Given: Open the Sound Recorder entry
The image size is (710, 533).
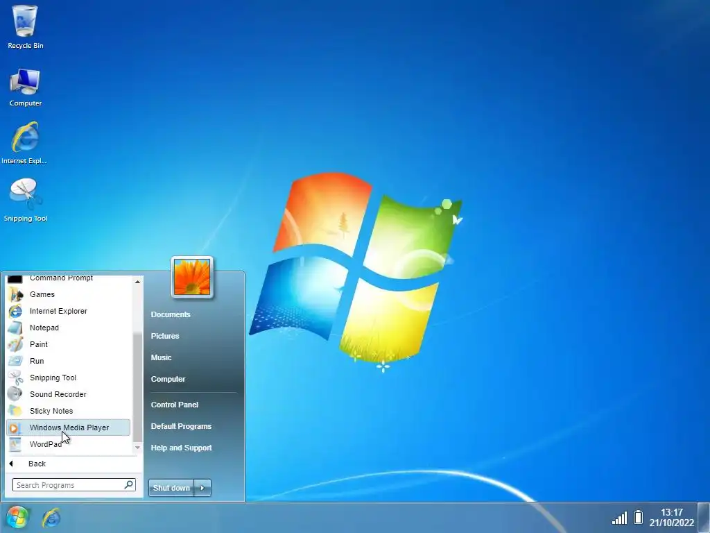Looking at the screenshot, I should pyautogui.click(x=69, y=394).
